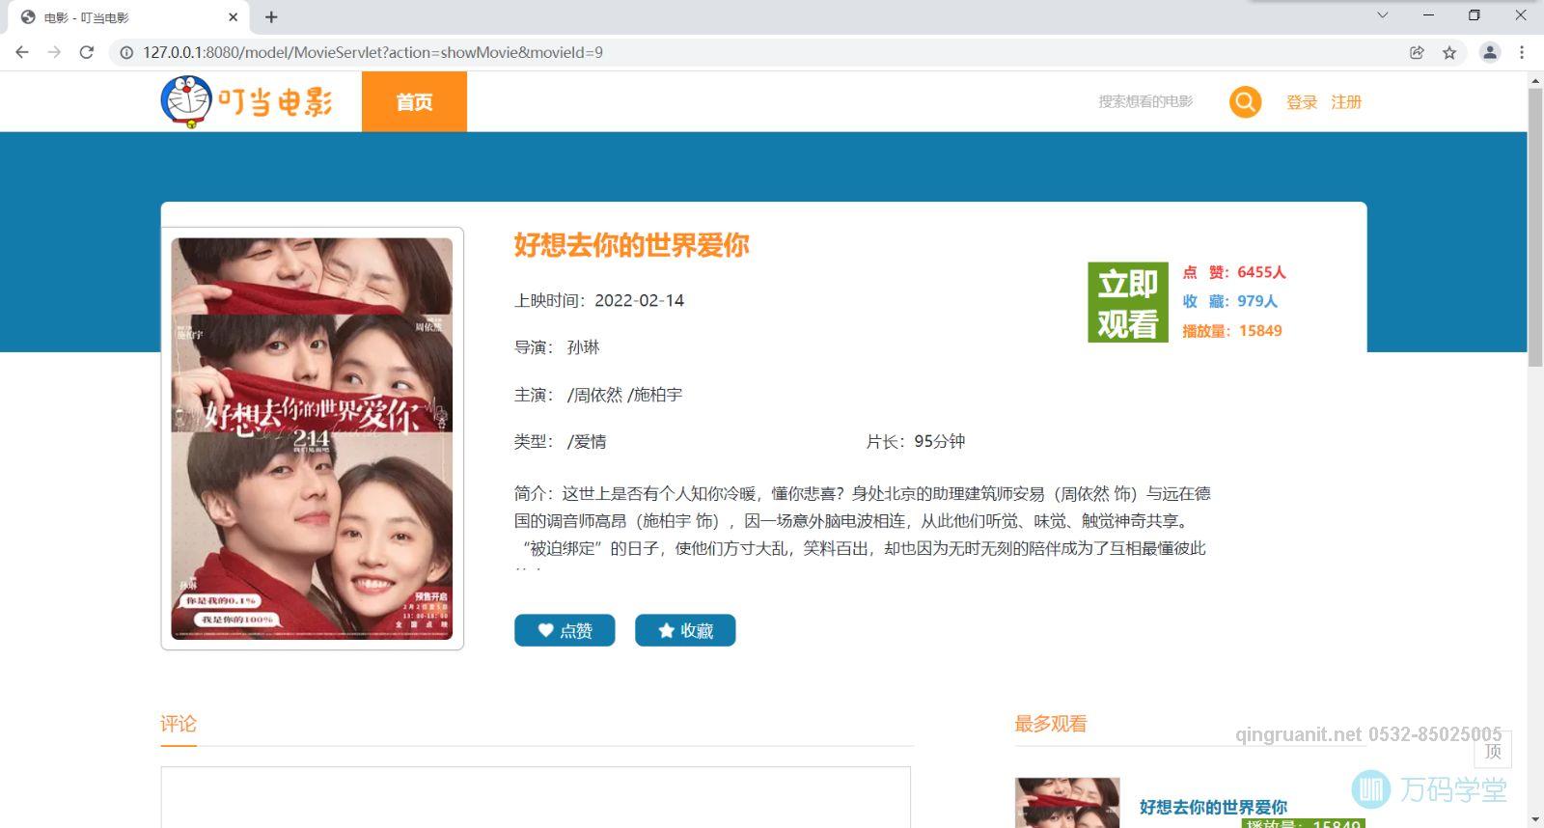The image size is (1544, 828).
Task: Click the 收藏: 979人 count
Action: (1230, 301)
